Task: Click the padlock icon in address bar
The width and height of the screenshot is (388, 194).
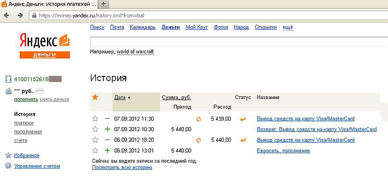Action: coord(35,16)
